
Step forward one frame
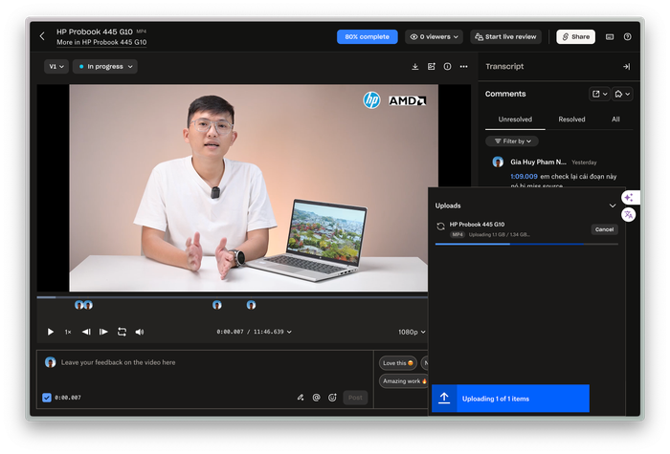(103, 332)
